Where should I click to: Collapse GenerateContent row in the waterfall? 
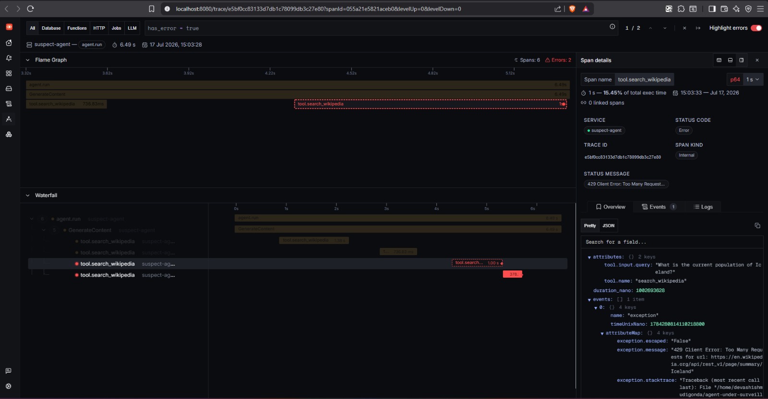[44, 230]
